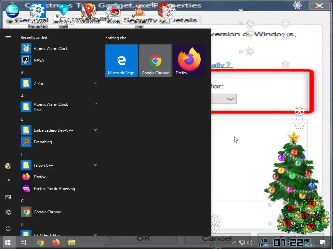This screenshot has width=333, height=249.
Task: Expand the Start menu hamburger button
Action: point(8,38)
